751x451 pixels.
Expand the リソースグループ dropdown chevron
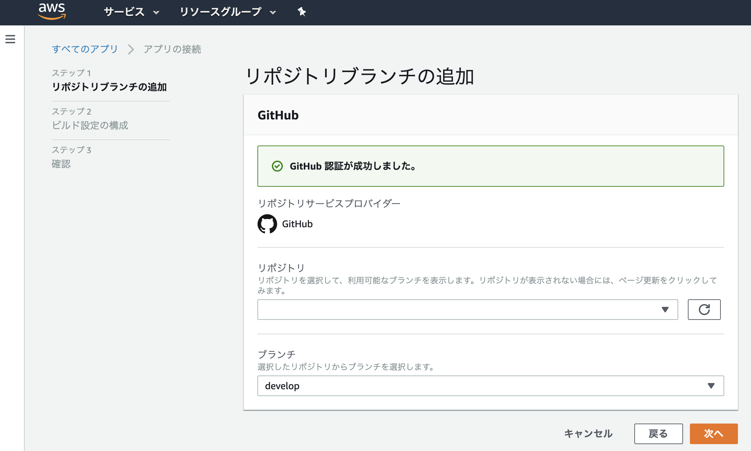point(273,12)
